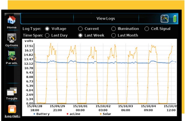The height and width of the screenshot is (121, 186).
Task: Click the 16.17 axis value
Action: [29, 50]
